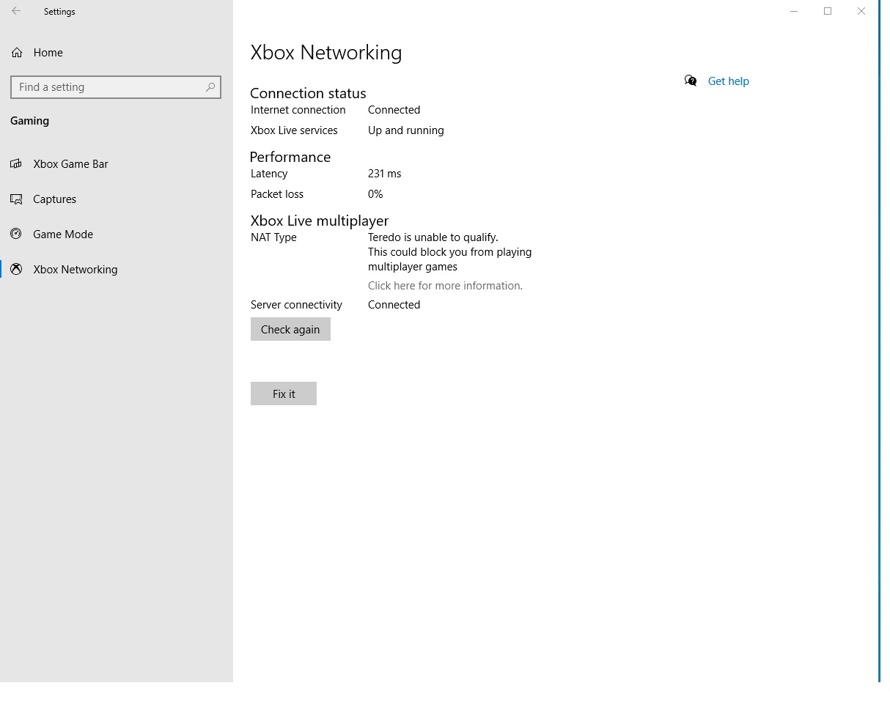Viewport: 890px width, 702px height.
Task: Click the Server connectivity label
Action: click(296, 305)
